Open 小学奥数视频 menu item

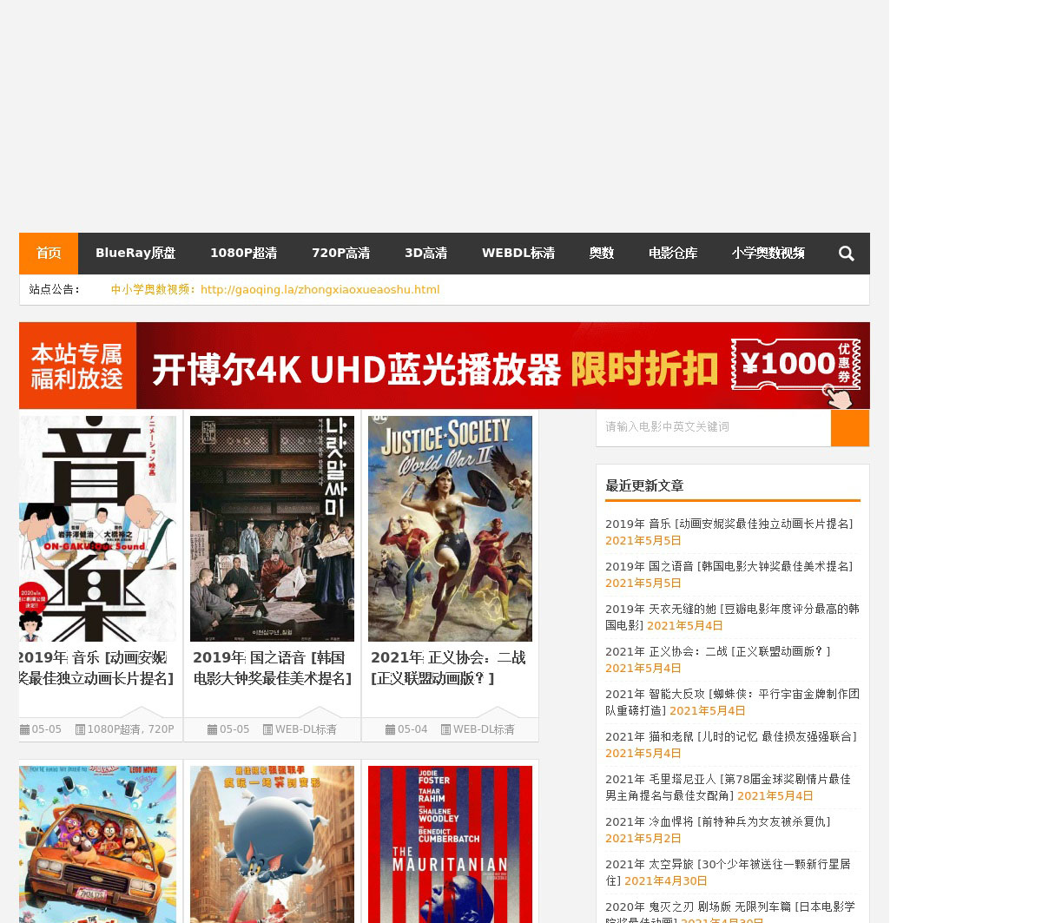pos(768,254)
